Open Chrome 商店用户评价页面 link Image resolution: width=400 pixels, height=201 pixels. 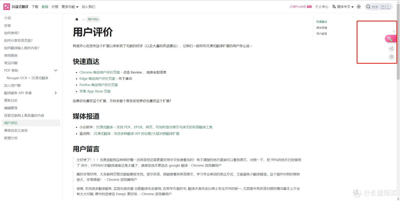point(100,73)
